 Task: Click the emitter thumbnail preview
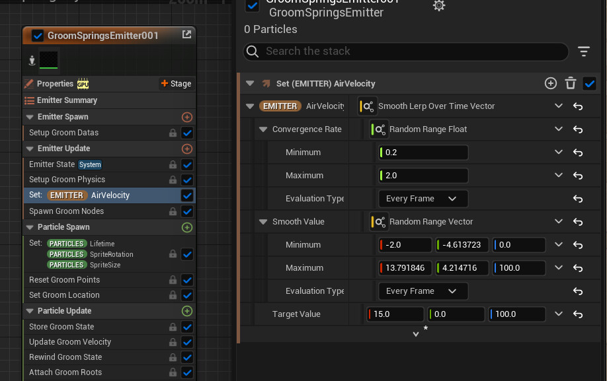click(48, 60)
